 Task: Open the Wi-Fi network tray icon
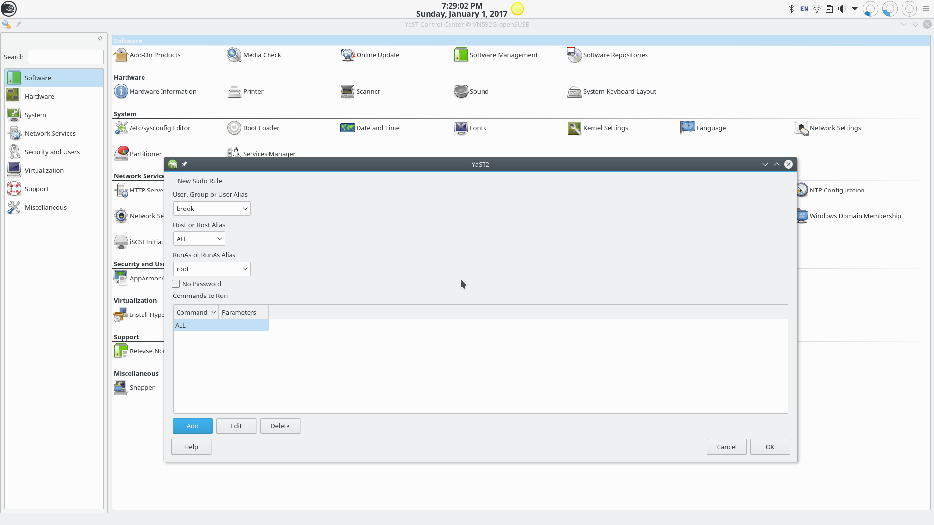click(x=817, y=9)
